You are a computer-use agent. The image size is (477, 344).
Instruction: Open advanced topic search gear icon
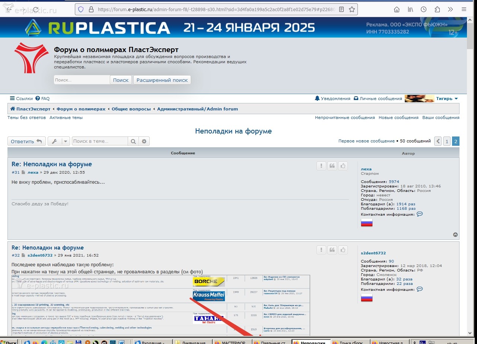tap(144, 141)
